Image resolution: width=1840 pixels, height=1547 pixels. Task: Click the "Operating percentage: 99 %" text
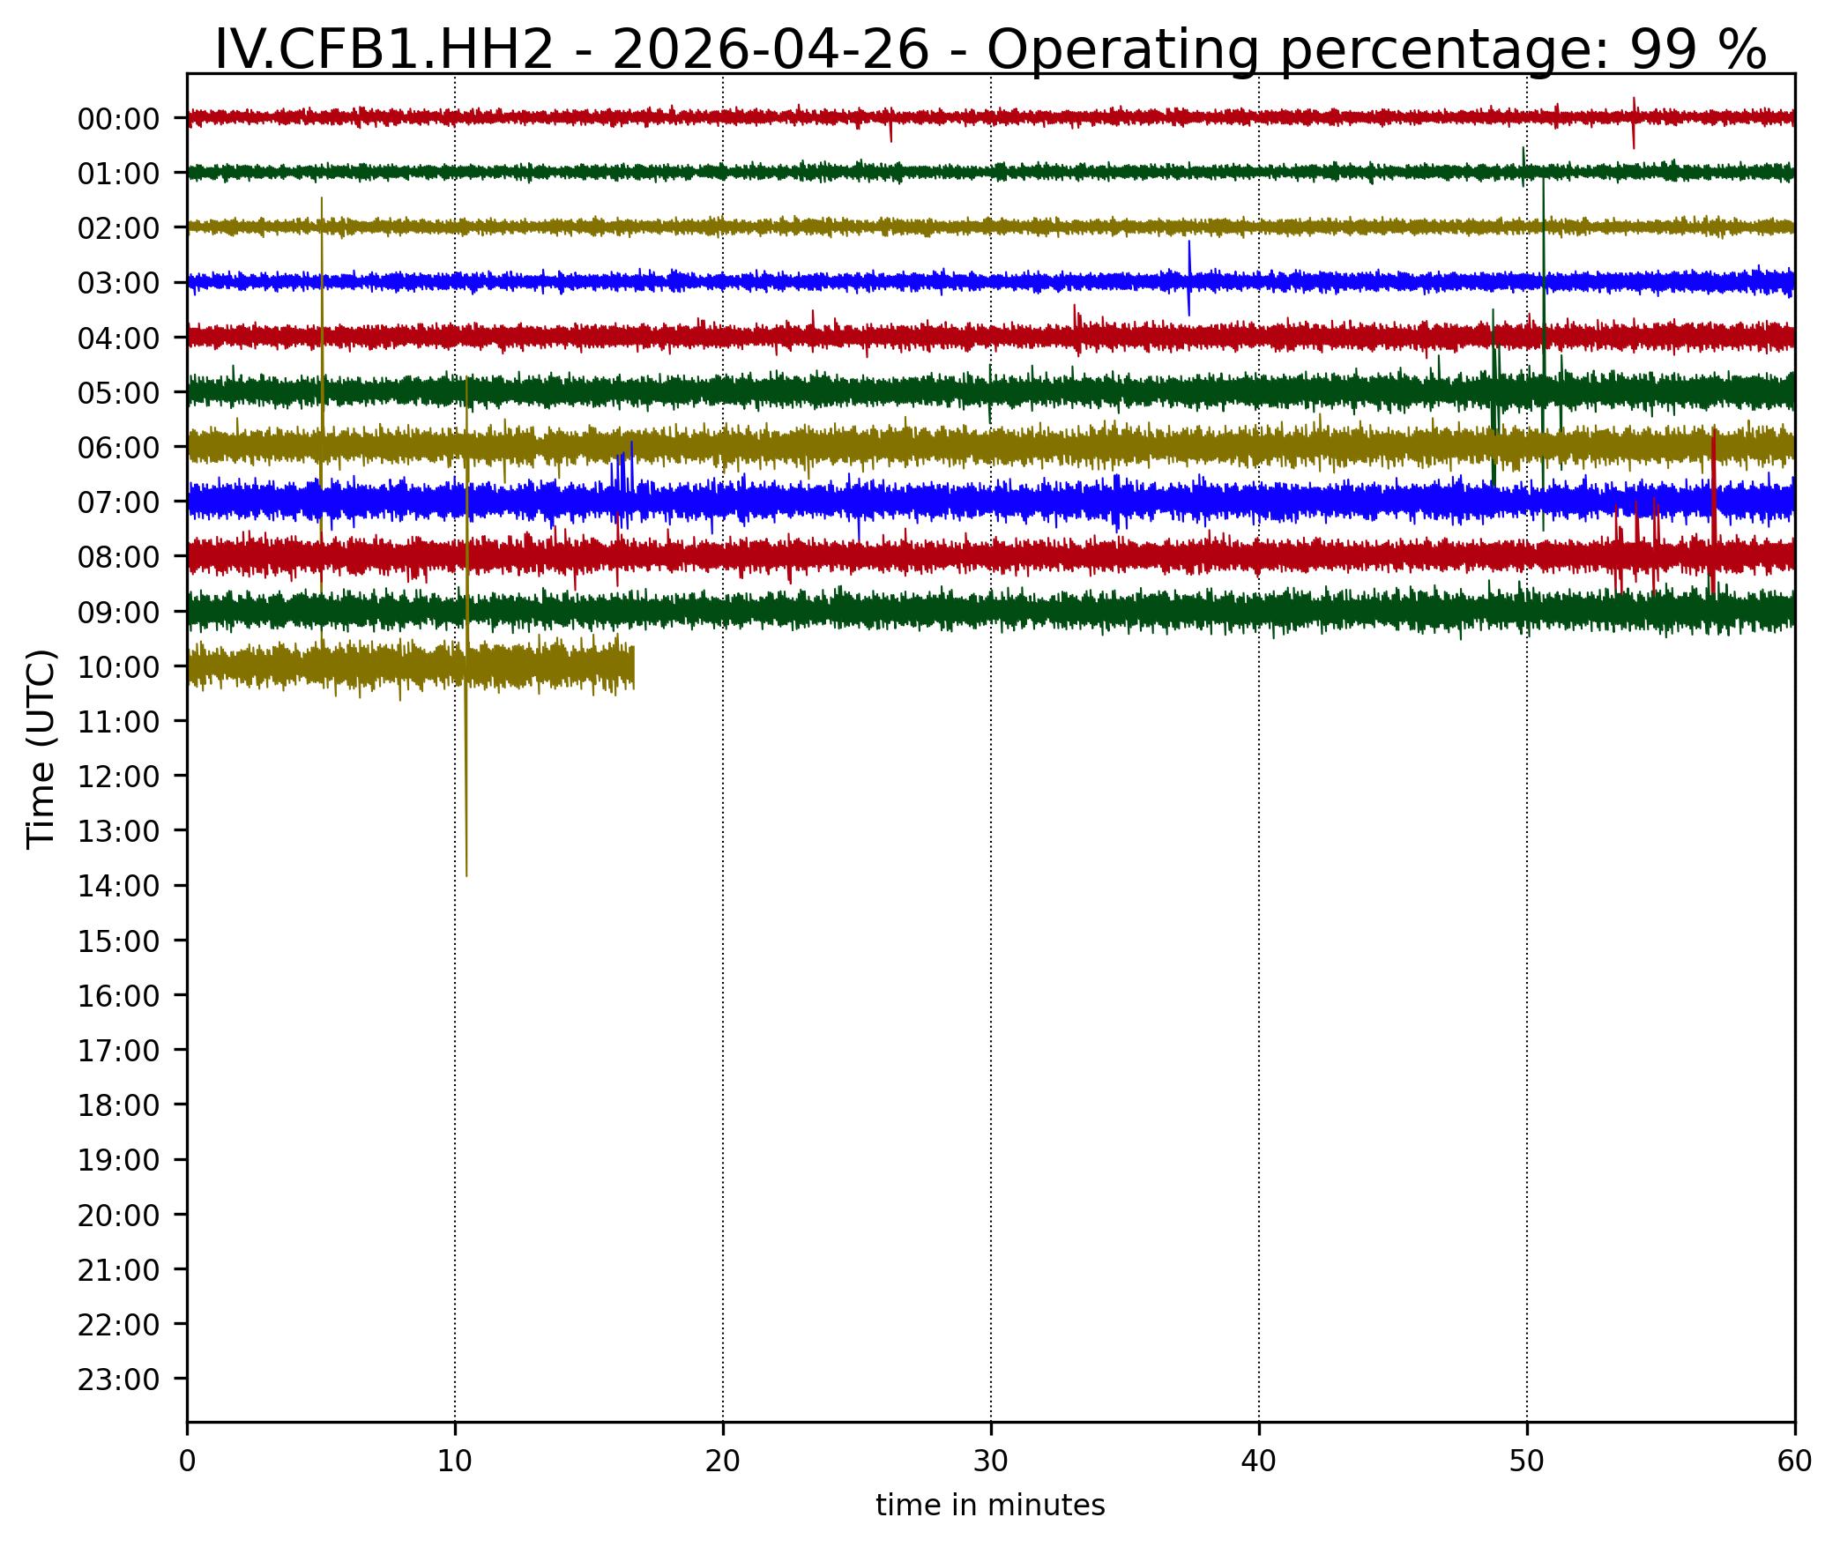pyautogui.click(x=1376, y=49)
